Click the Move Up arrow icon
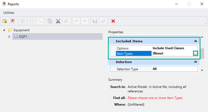The width and height of the screenshot is (208, 112). click(76, 21)
